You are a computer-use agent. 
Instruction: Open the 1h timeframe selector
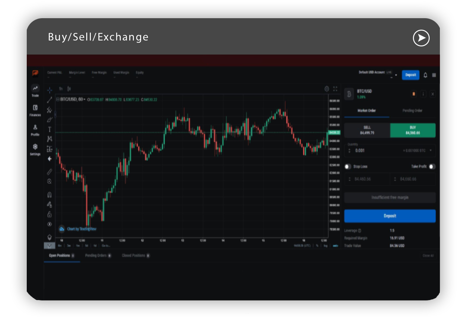click(61, 89)
